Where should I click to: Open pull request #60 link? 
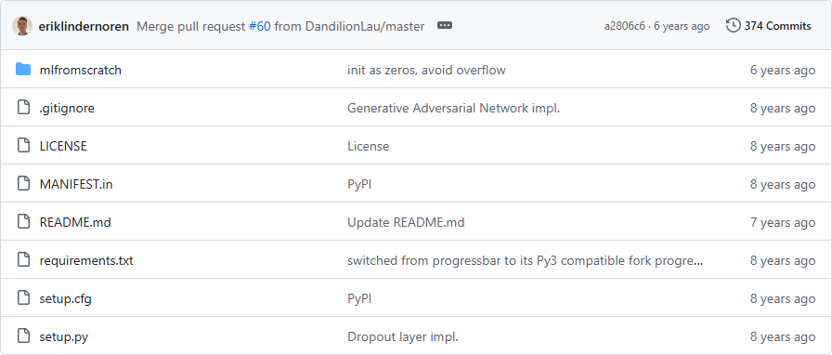coord(259,26)
